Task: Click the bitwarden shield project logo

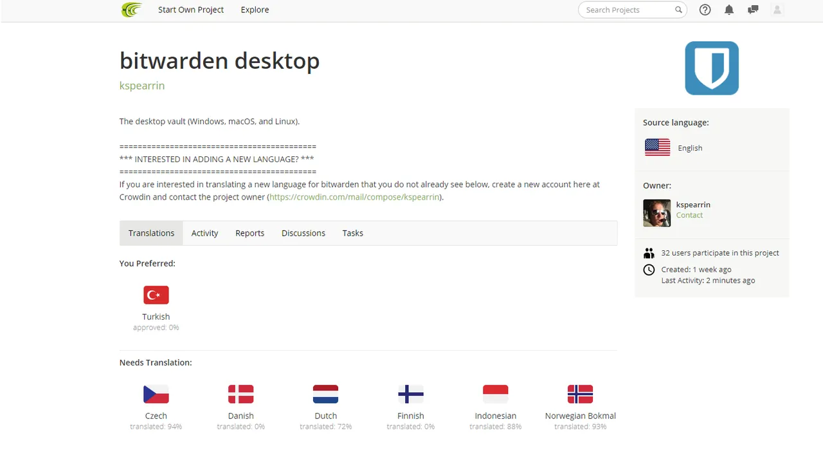Action: [712, 68]
